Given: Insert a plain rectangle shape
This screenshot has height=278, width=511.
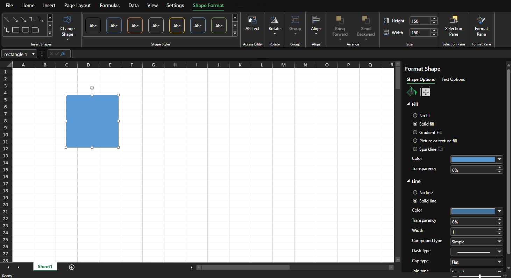Looking at the screenshot, I should [x=16, y=30].
